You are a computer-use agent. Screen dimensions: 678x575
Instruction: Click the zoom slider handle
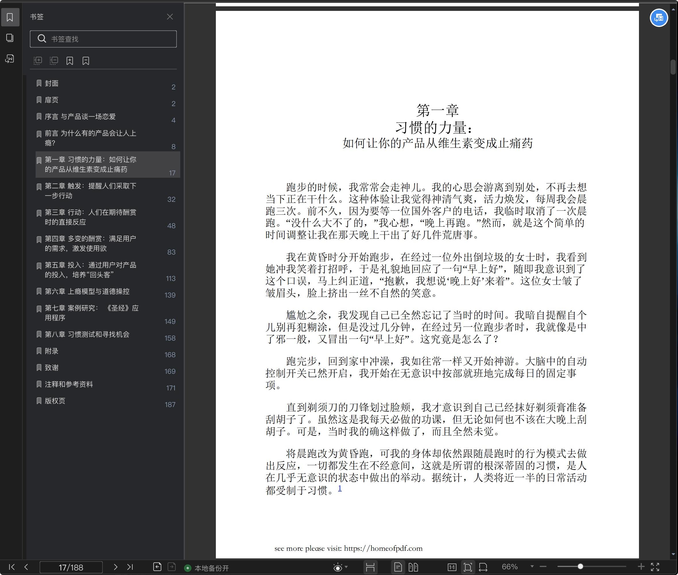click(580, 567)
